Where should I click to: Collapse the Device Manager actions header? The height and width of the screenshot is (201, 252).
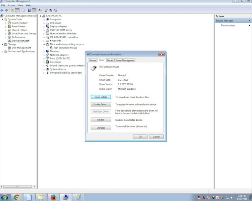[x=249, y=21]
